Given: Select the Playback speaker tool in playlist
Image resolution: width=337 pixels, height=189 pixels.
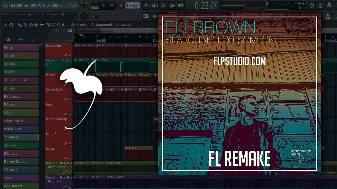Looking at the screenshot, I should pos(64,25).
